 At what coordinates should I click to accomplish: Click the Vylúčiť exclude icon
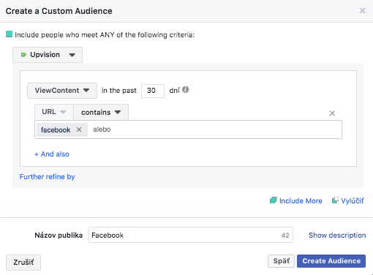point(335,200)
